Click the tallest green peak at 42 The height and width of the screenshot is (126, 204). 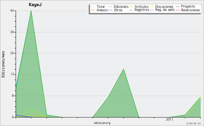click(31, 11)
